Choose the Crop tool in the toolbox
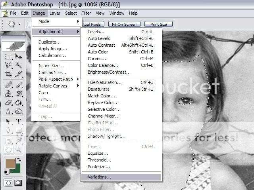Viewport: 254px width, 190px height. point(8,74)
